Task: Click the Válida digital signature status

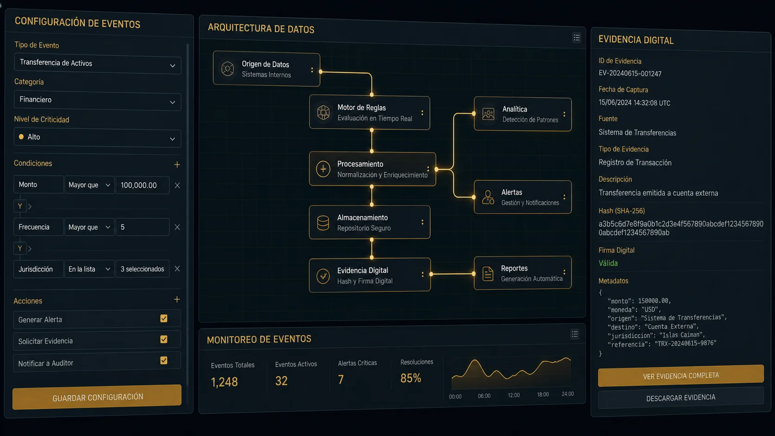Action: pos(608,263)
